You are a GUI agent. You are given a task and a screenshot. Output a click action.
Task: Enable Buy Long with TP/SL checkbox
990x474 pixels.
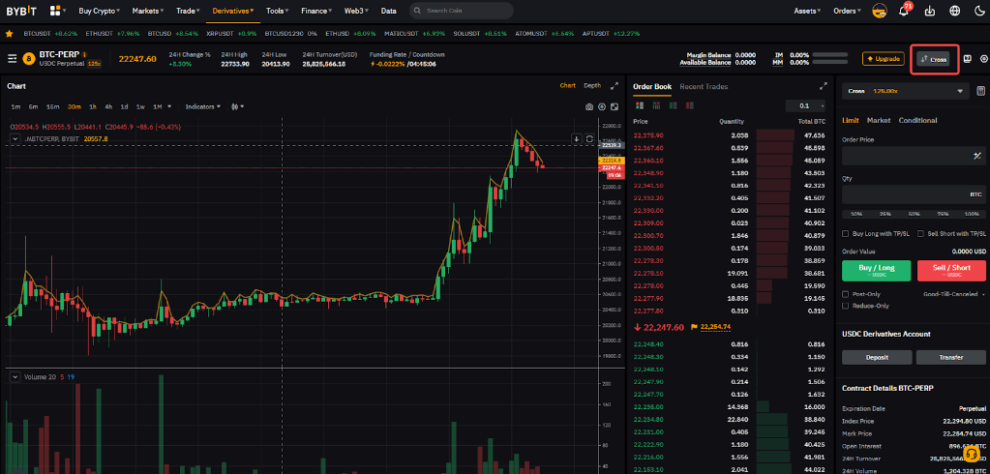pos(846,233)
